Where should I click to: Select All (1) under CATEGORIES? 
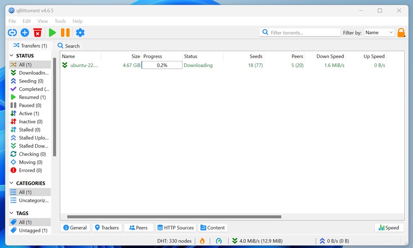click(x=30, y=192)
